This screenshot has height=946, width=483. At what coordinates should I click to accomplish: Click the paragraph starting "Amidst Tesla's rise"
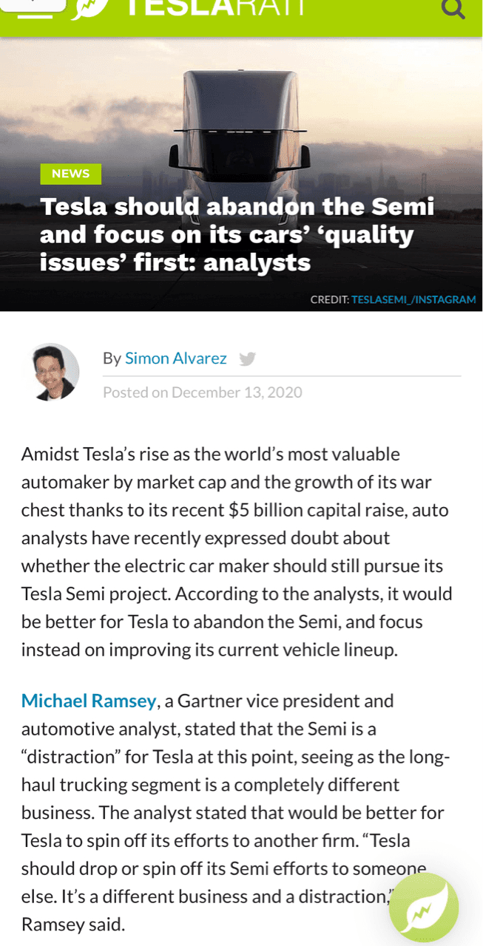pyautogui.click(x=237, y=552)
